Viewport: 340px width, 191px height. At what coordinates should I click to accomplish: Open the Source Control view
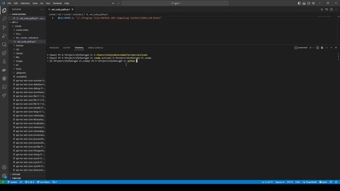4,27
